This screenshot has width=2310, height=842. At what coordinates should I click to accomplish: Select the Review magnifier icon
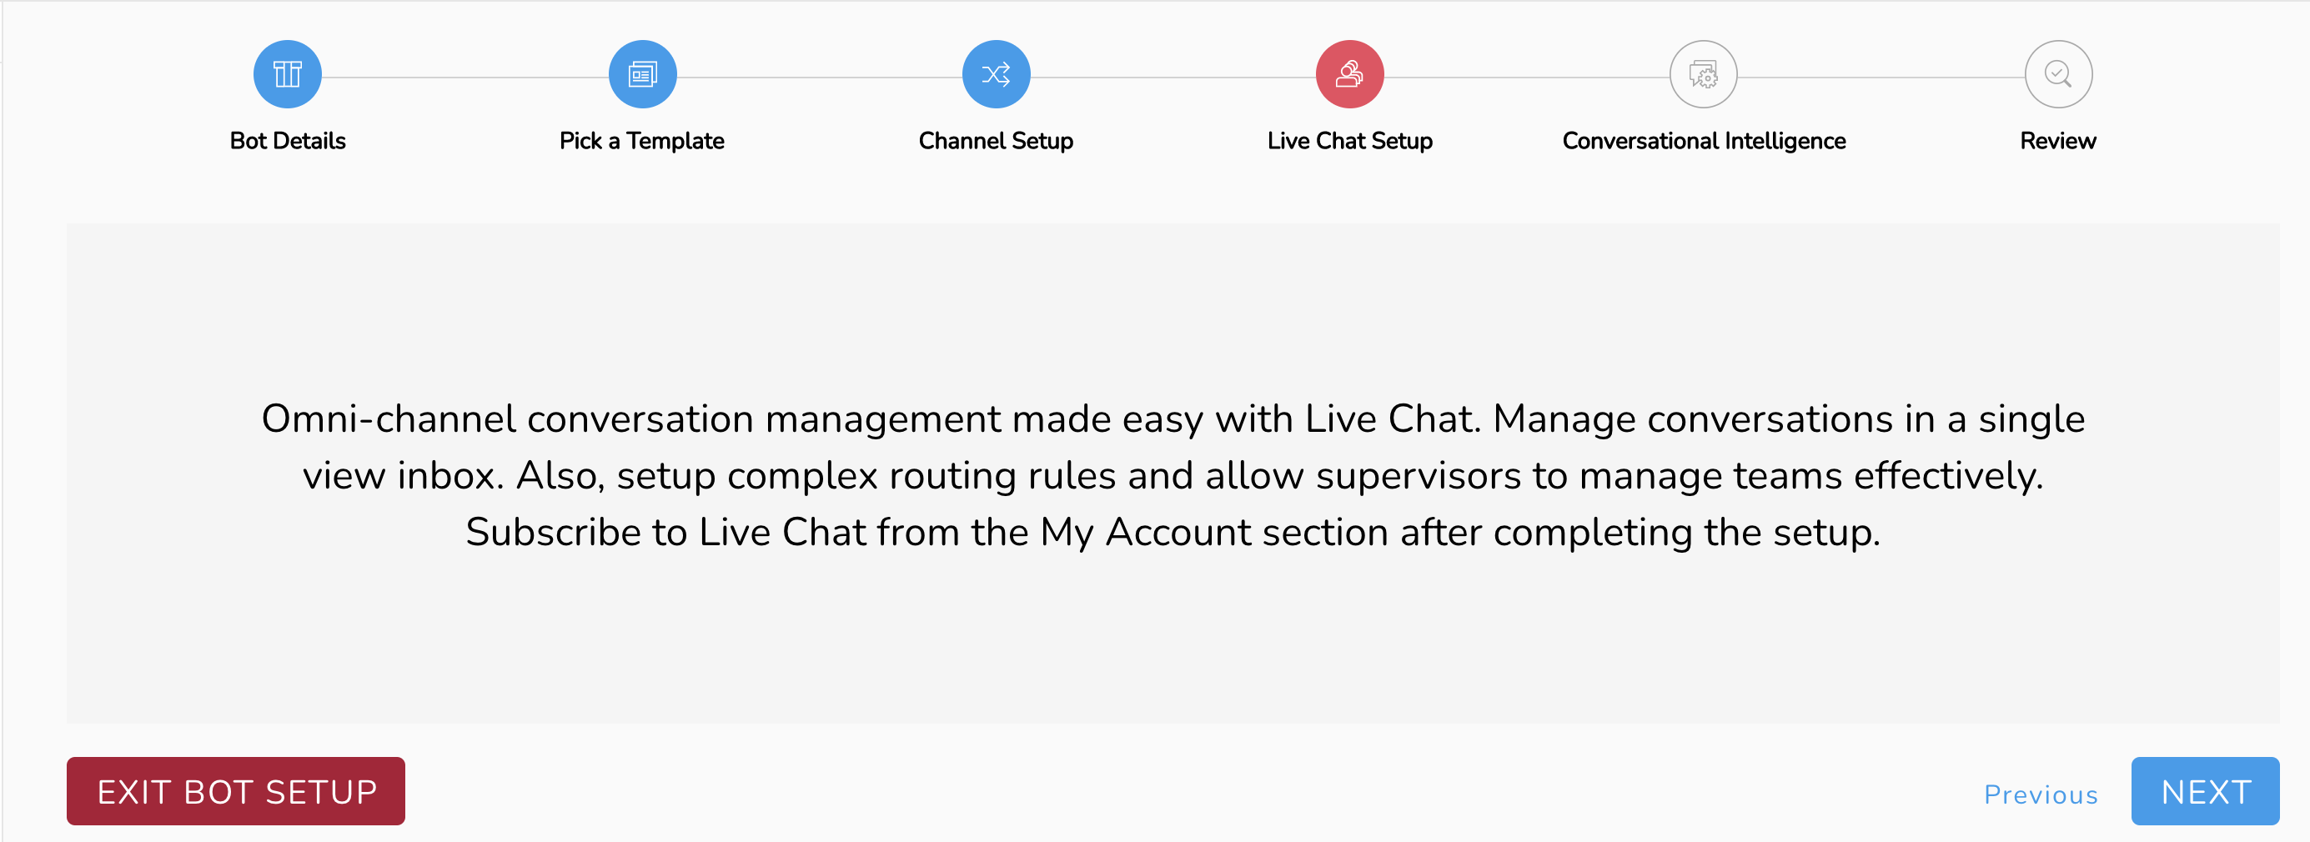pyautogui.click(x=2057, y=74)
